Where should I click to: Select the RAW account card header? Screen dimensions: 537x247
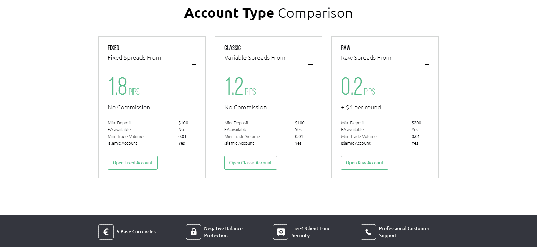tap(346, 48)
